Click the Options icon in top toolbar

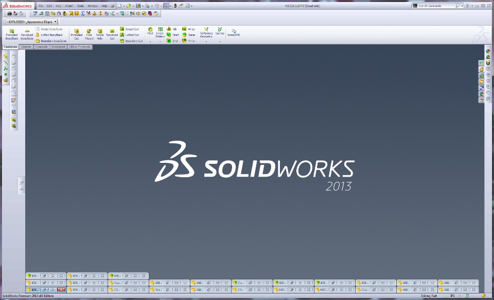point(187,6)
